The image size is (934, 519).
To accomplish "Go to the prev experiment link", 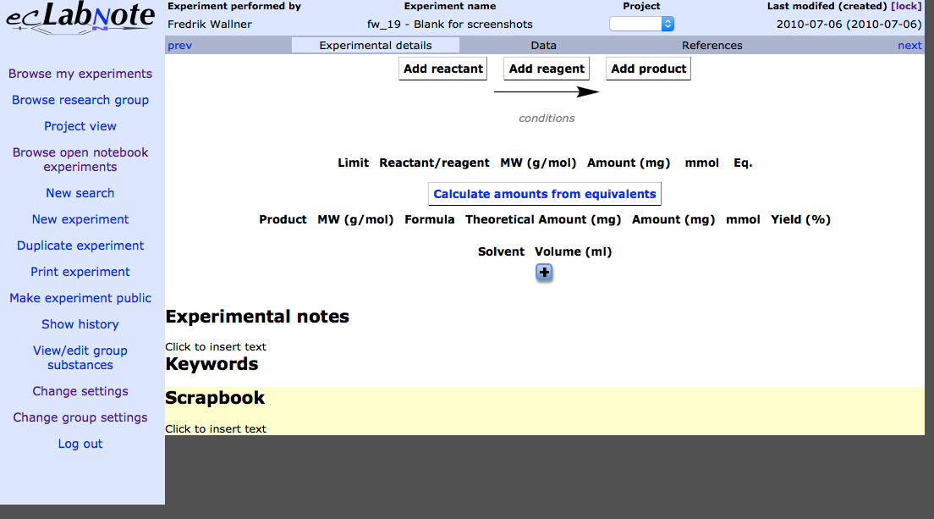I will pos(180,45).
